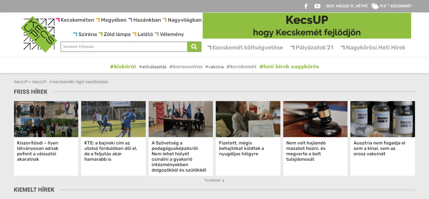Screen dimensions: 429x199
Task: Open the Facebook page icon
Action: (306, 6)
